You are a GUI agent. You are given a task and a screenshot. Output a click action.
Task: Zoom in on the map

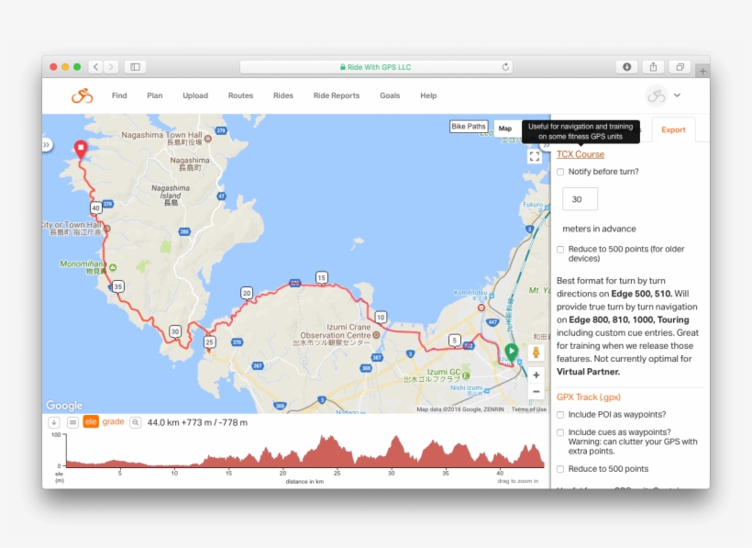pyautogui.click(x=536, y=375)
